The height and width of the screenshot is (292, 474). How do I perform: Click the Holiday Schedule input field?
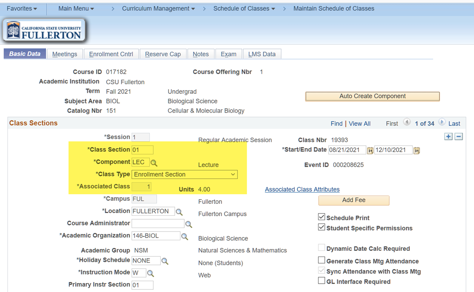[146, 260]
